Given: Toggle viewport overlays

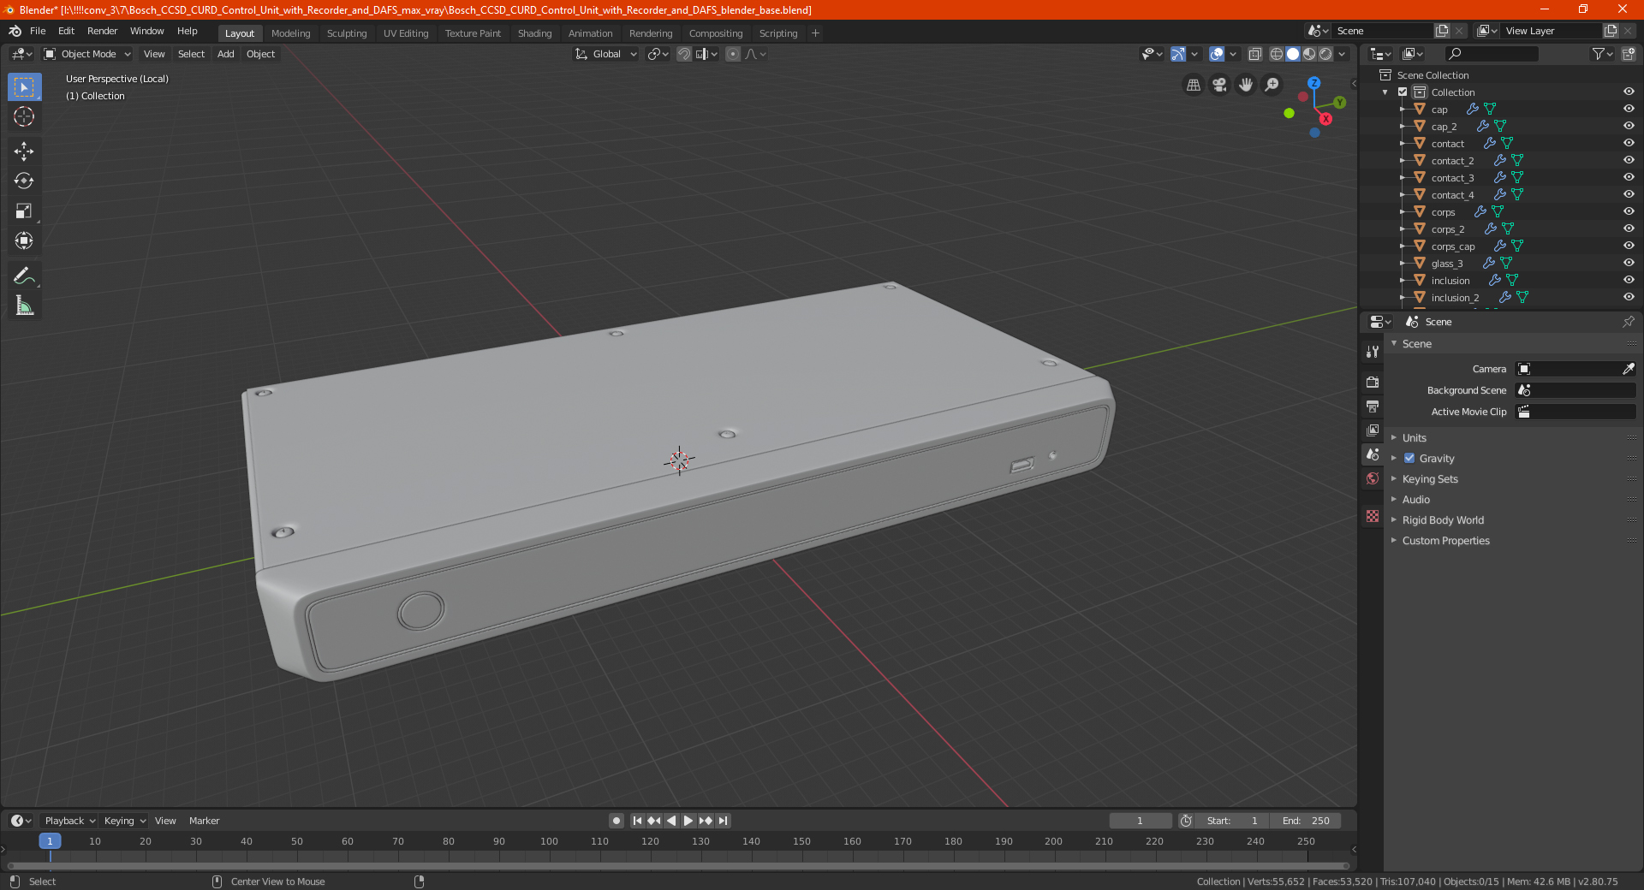Looking at the screenshot, I should coord(1217,54).
